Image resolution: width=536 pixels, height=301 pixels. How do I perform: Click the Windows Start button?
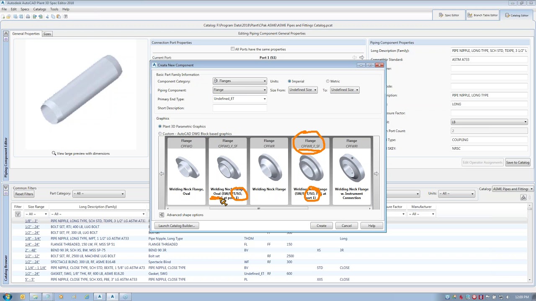[x=8, y=297]
